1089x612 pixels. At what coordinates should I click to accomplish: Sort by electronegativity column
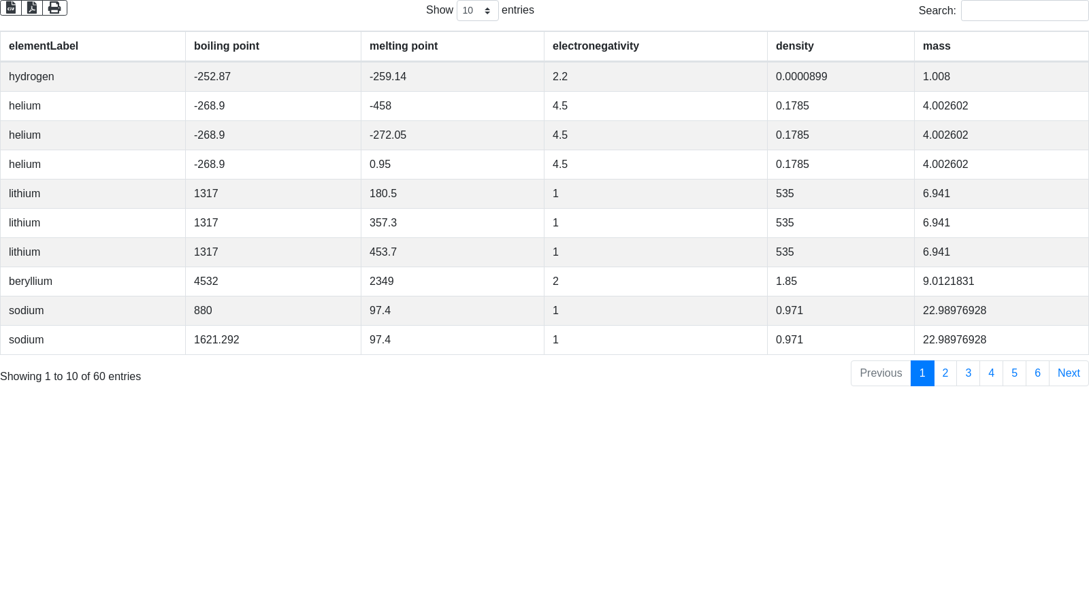pyautogui.click(x=596, y=46)
